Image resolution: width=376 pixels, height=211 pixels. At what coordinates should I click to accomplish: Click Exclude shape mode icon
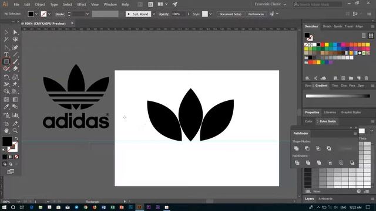coord(329,148)
